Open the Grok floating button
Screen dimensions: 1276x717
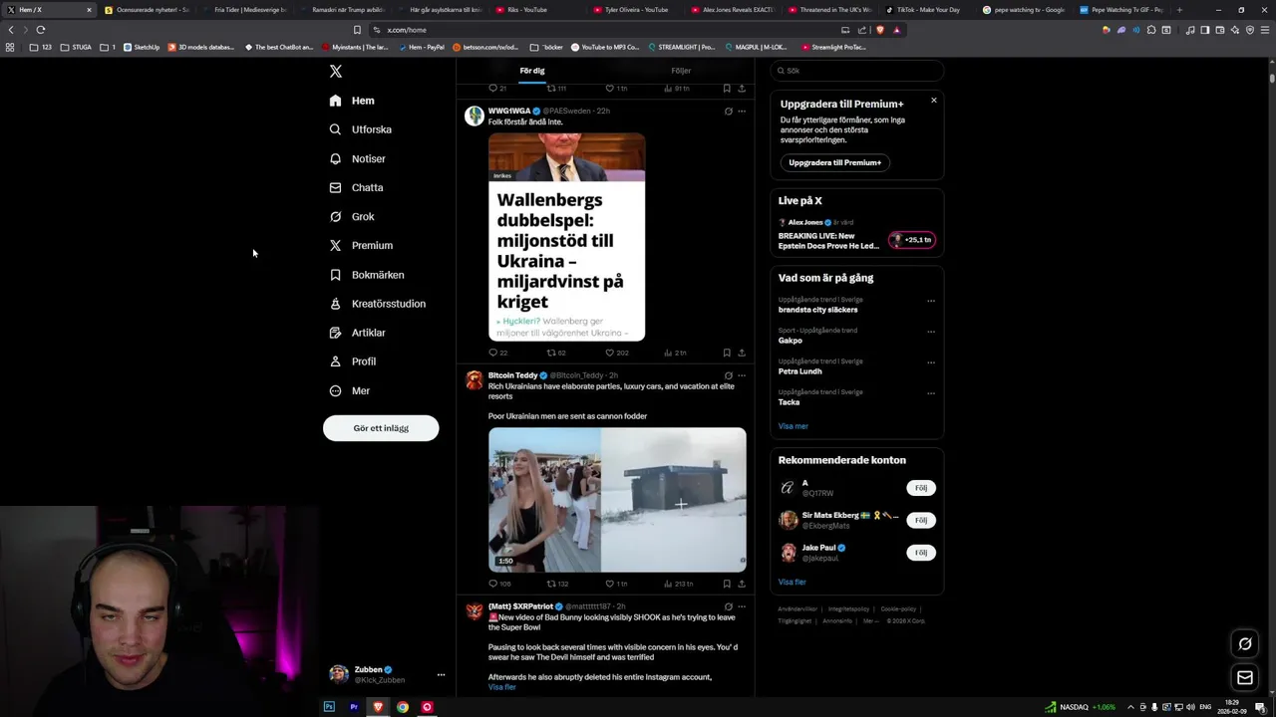point(1245,644)
